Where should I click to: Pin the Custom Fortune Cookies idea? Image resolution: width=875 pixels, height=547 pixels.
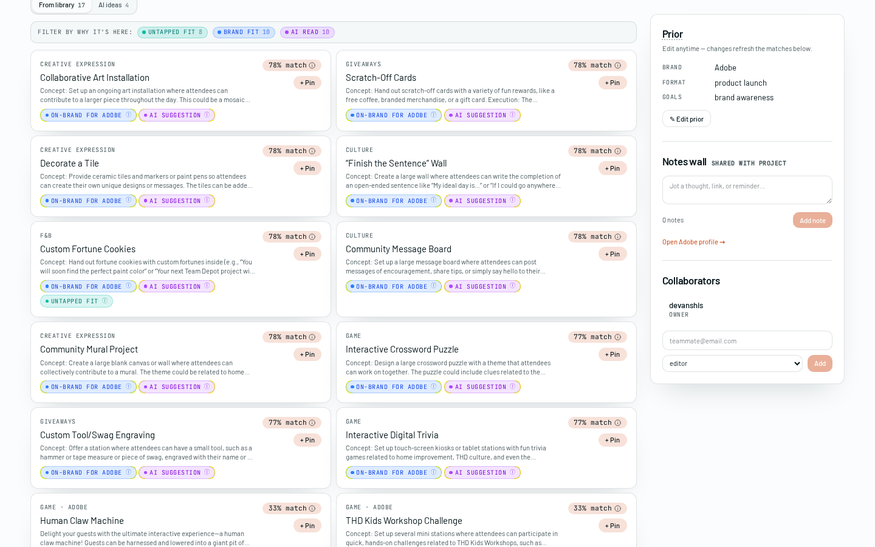(307, 254)
